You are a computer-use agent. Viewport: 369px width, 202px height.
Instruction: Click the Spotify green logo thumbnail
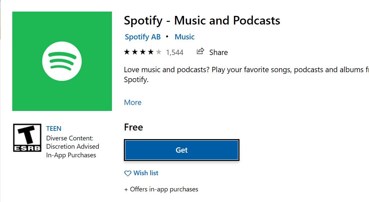coord(62,61)
